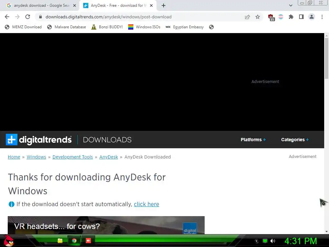
Task: Click the Chrome taskbar icon
Action: pos(74,241)
